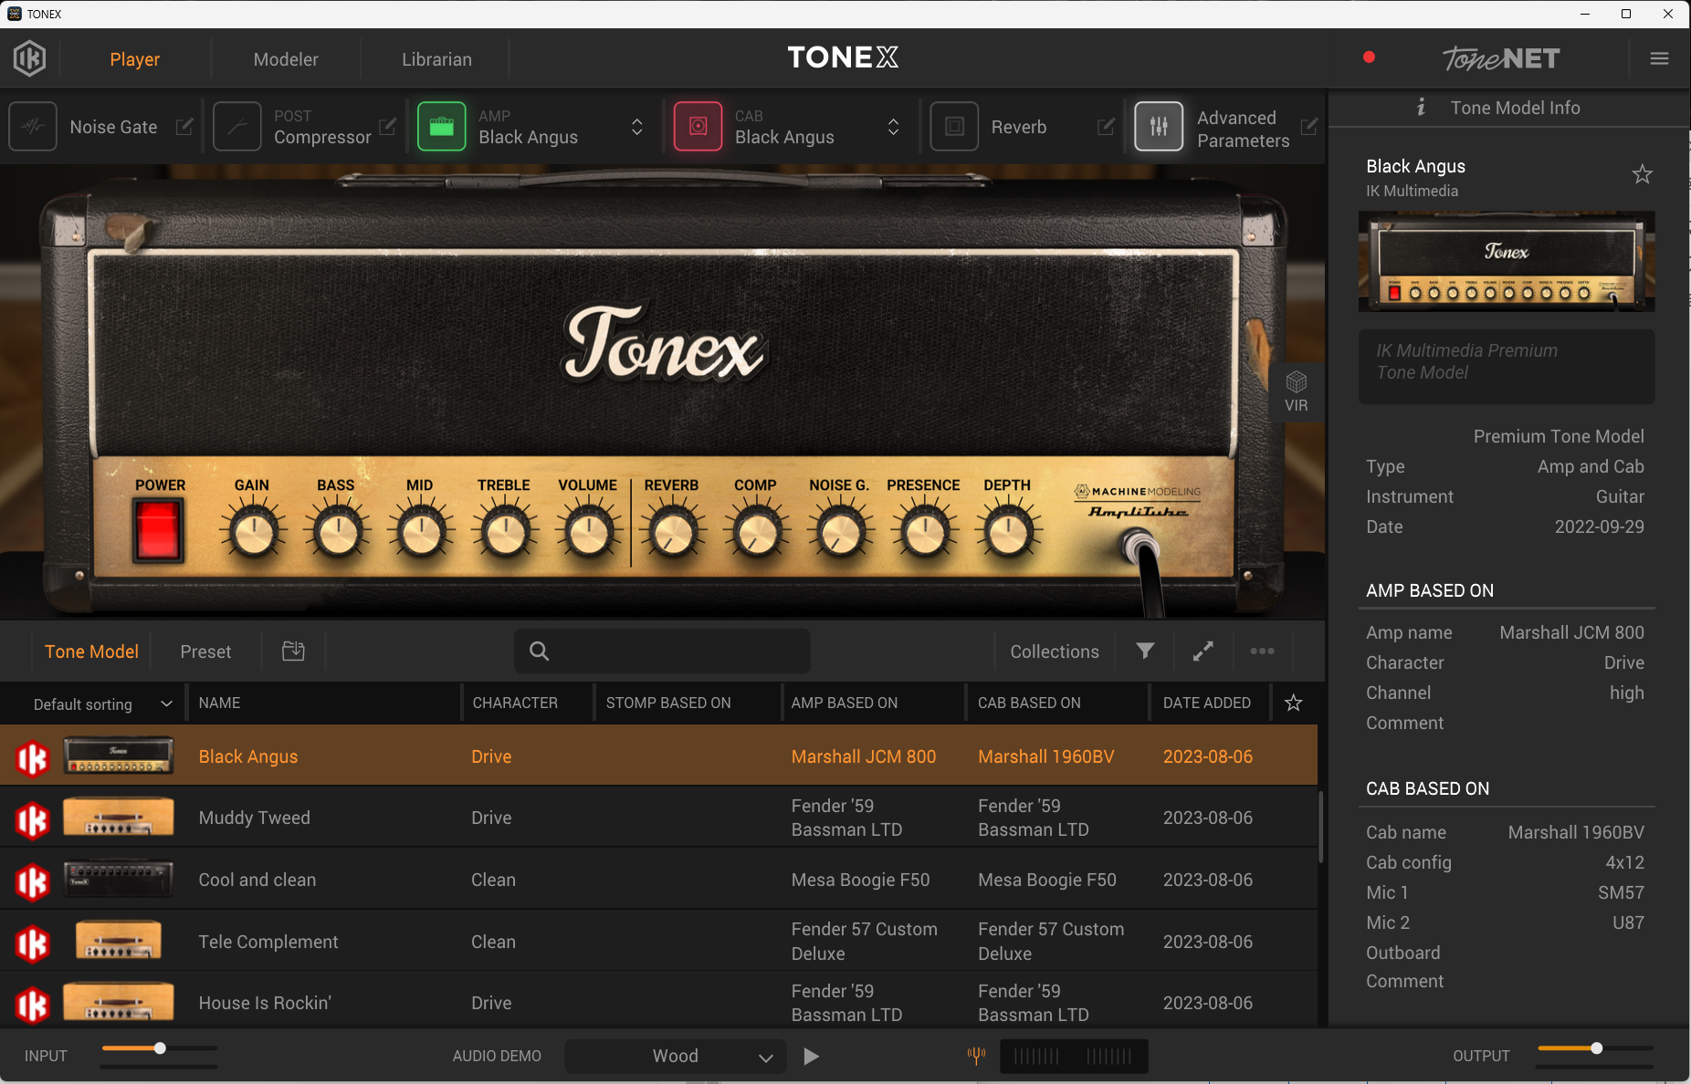Open the Default sorting dropdown

click(102, 704)
